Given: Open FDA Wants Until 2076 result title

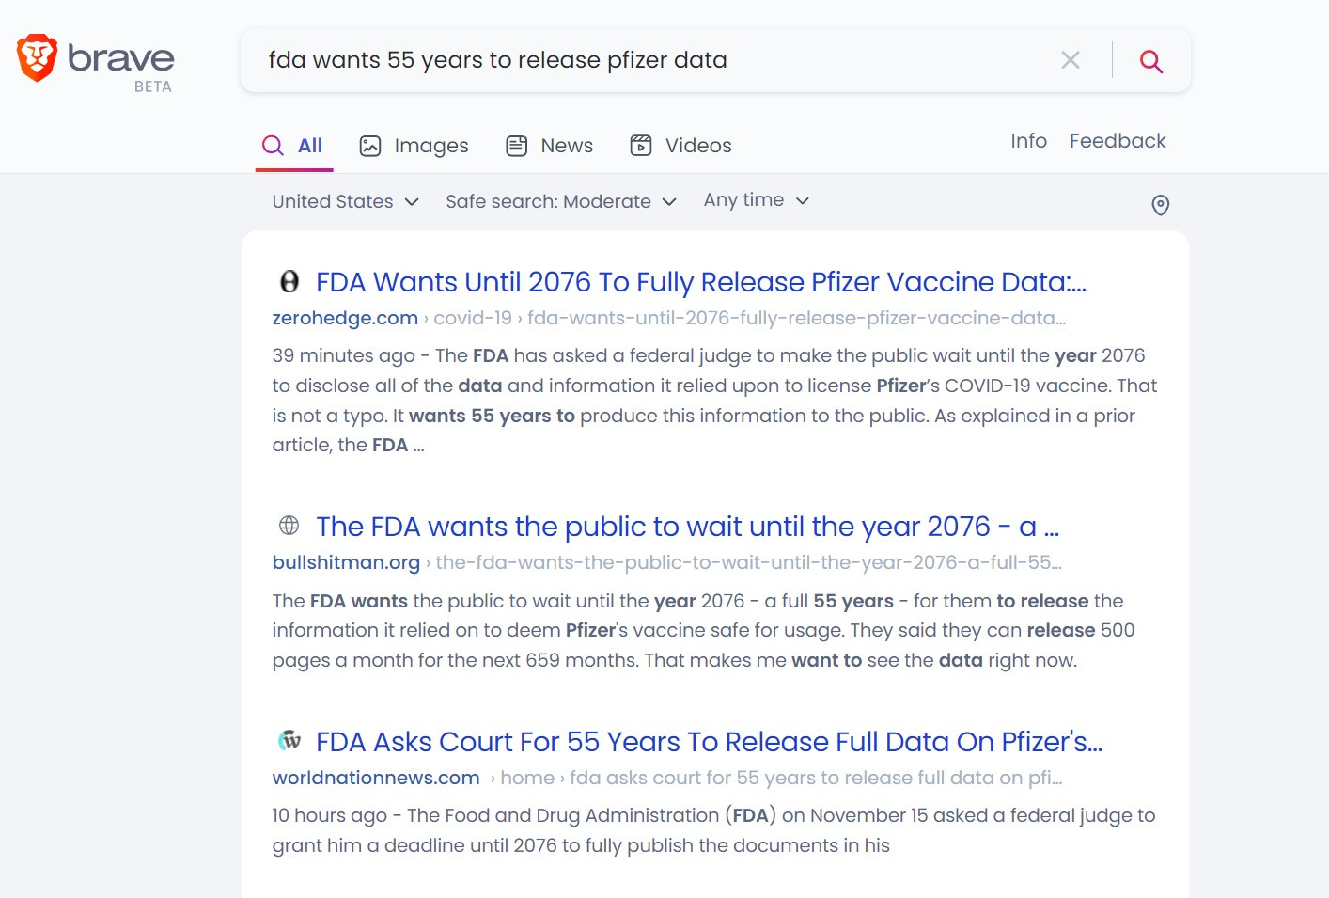Looking at the screenshot, I should click(x=701, y=282).
